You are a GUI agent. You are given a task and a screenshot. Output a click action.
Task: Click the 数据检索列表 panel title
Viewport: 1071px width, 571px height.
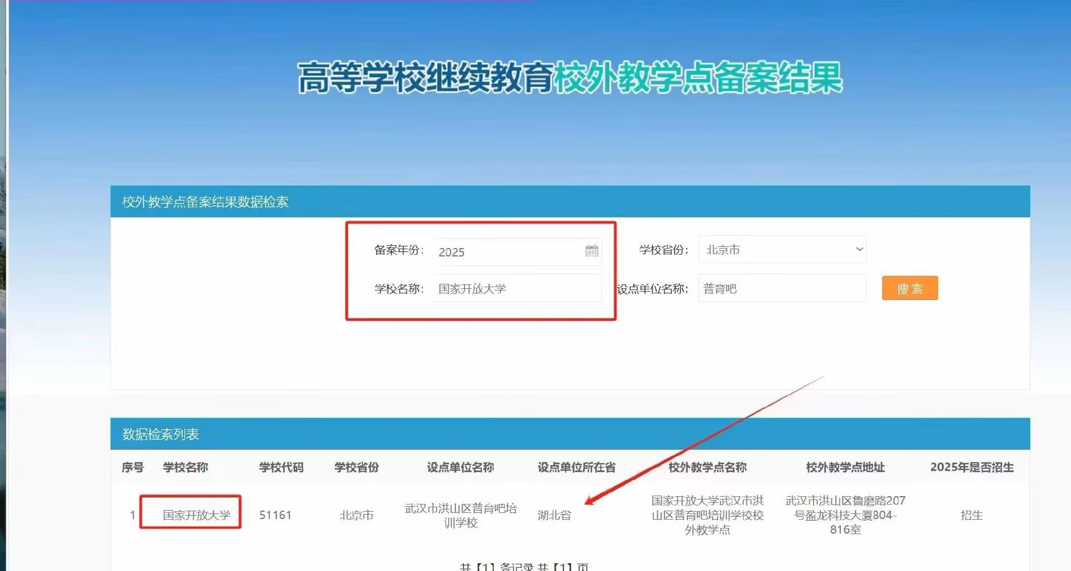click(x=161, y=434)
